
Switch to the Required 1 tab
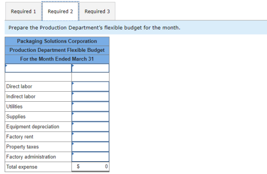[x=23, y=11]
